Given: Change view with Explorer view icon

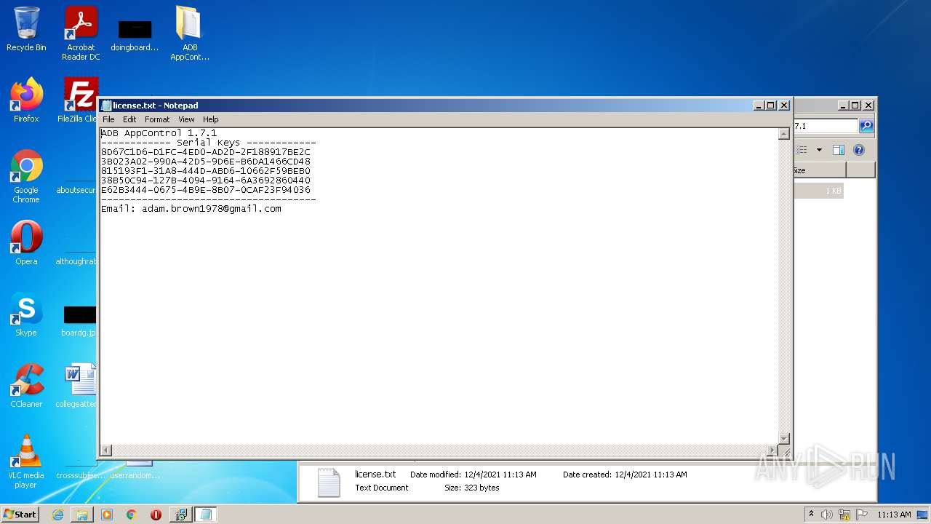Looking at the screenshot, I should pyautogui.click(x=802, y=150).
